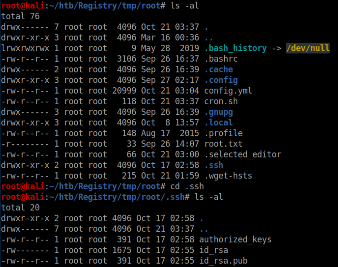Select the .local directory entry
The image size is (338, 267).
pyautogui.click(x=218, y=123)
